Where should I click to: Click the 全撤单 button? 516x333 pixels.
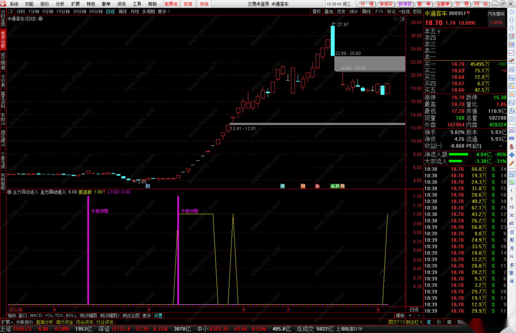443,4
